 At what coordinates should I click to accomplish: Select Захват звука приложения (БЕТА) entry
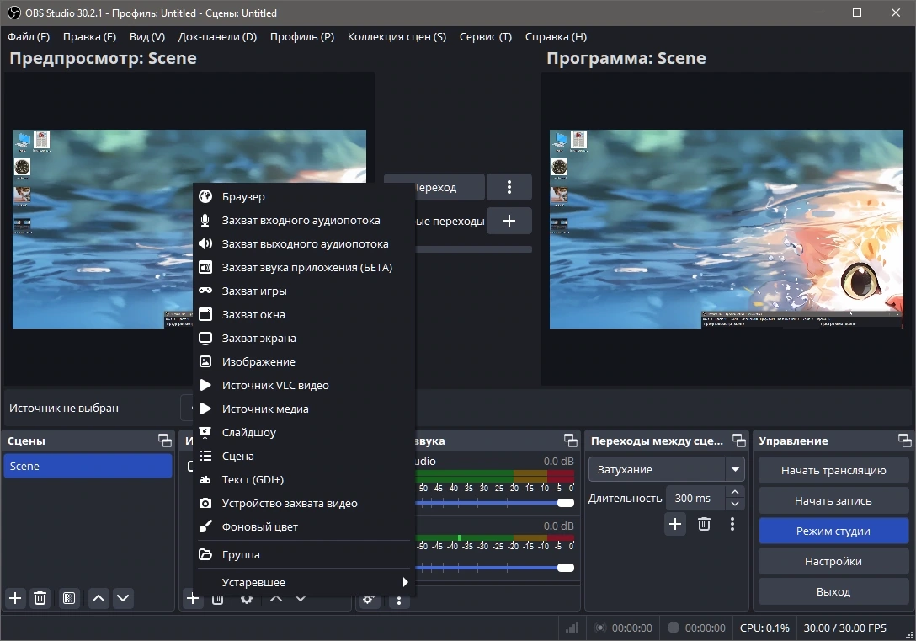(x=303, y=267)
